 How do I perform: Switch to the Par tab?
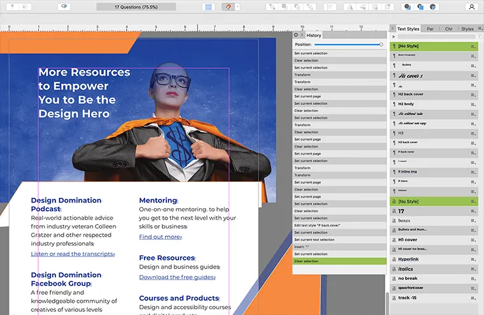tap(431, 29)
